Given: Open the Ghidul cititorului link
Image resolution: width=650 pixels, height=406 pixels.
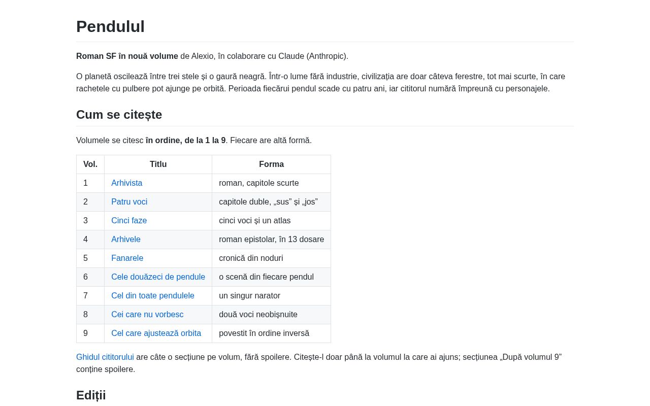Looking at the screenshot, I should click(x=105, y=357).
